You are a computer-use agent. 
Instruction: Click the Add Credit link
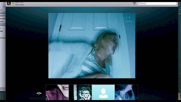pos(20,5)
